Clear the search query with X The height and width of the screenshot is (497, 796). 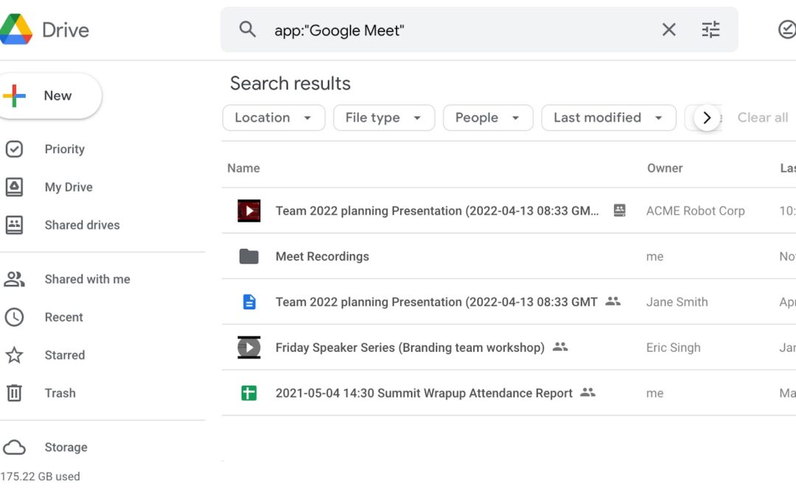tap(668, 29)
